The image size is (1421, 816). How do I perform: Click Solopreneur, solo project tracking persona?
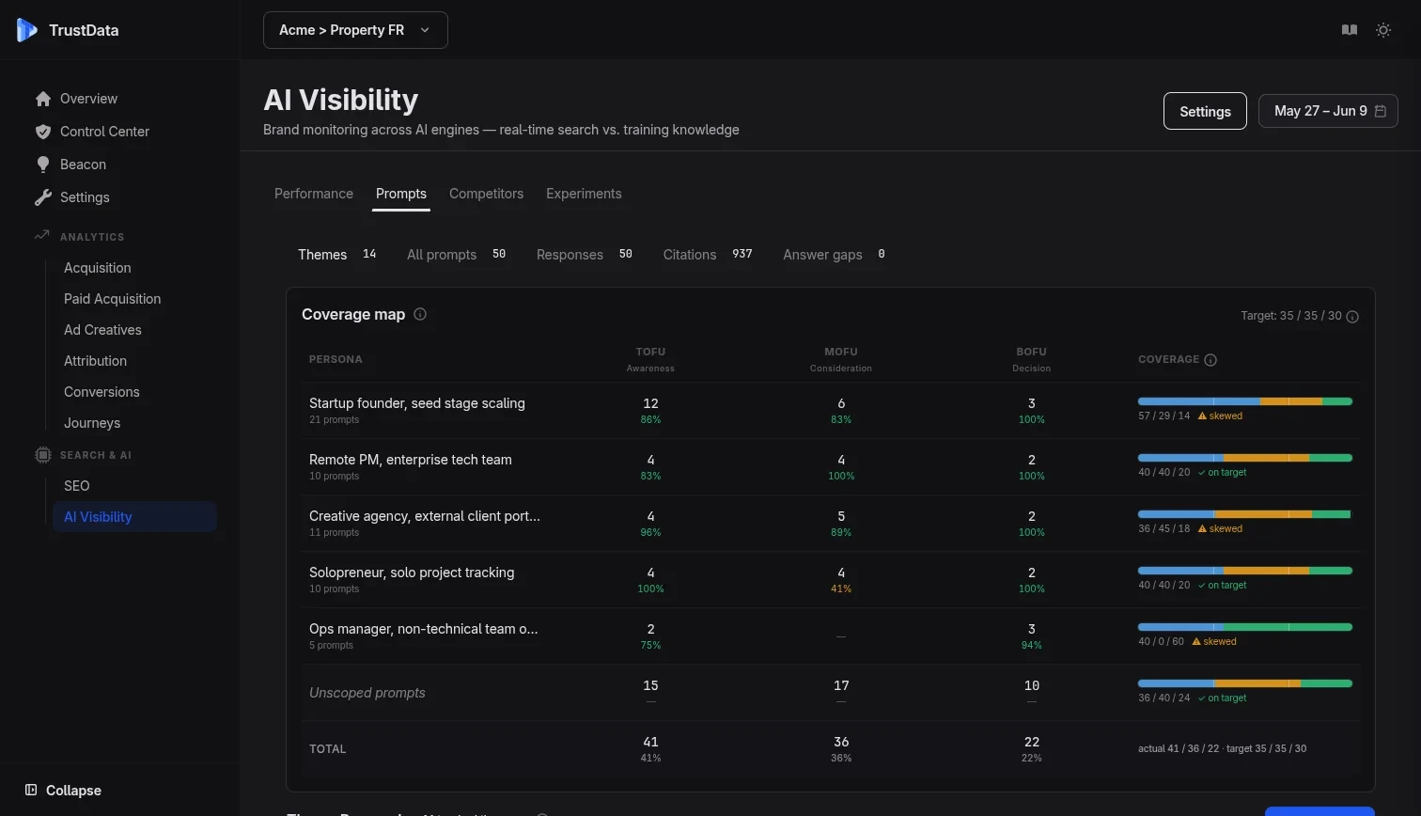tap(412, 573)
